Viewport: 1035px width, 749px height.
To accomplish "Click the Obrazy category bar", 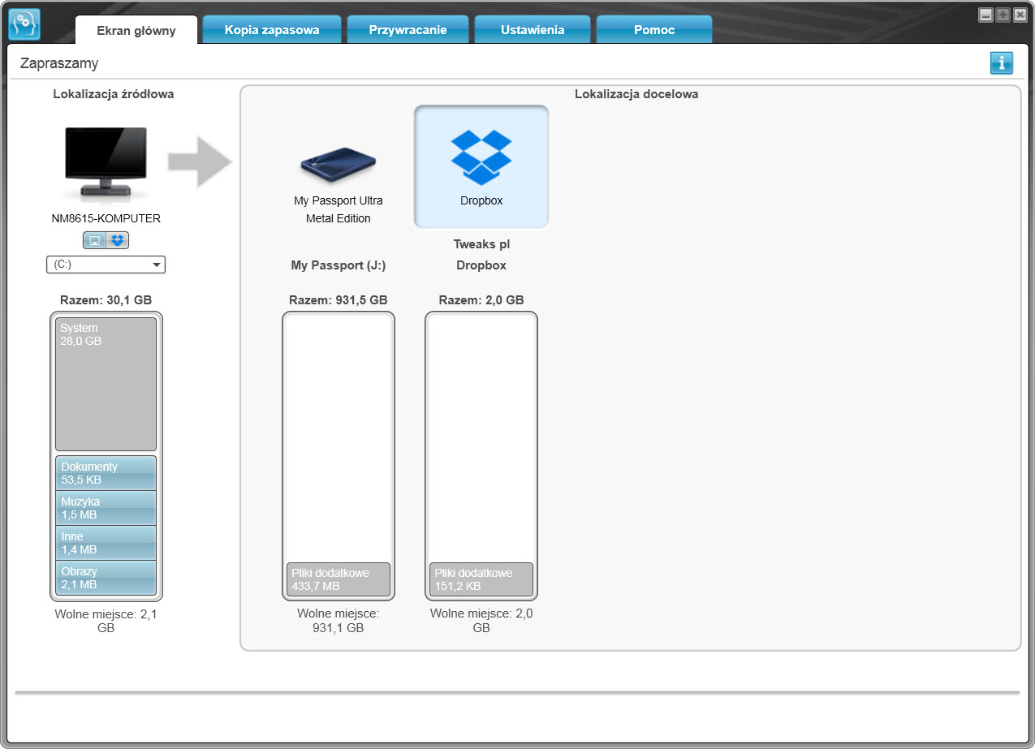I will [x=106, y=578].
